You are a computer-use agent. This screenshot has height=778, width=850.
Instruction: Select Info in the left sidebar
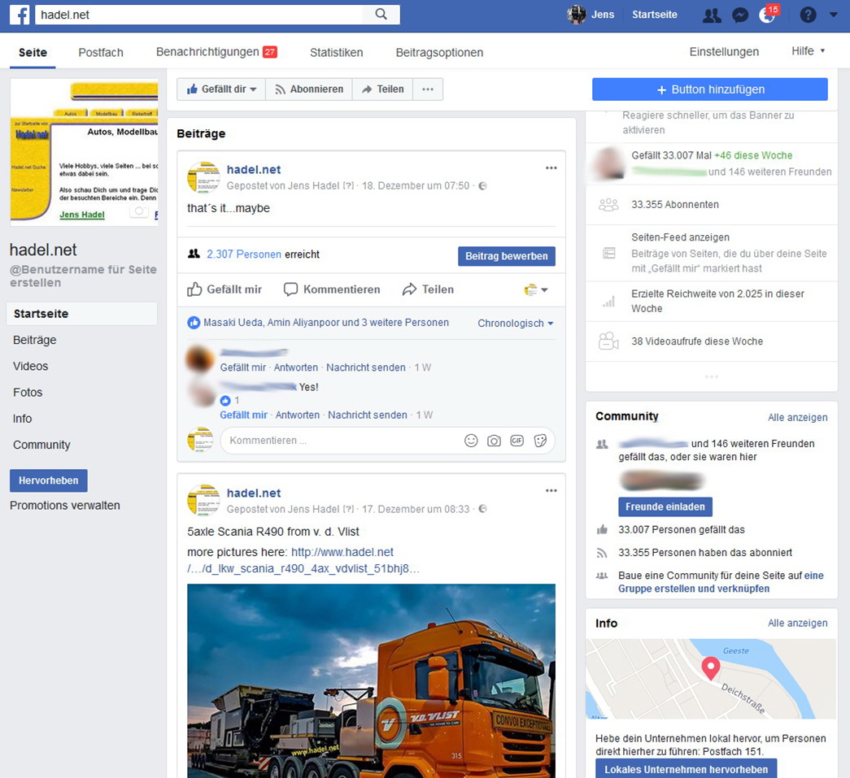(x=22, y=418)
